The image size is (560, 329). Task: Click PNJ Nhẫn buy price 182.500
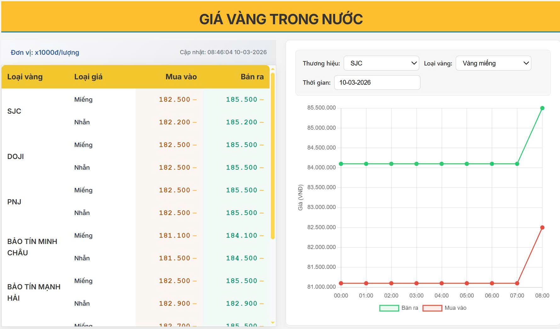click(174, 213)
